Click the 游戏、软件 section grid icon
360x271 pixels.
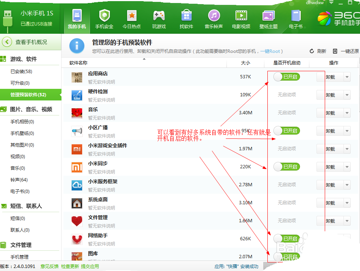tap(3, 59)
